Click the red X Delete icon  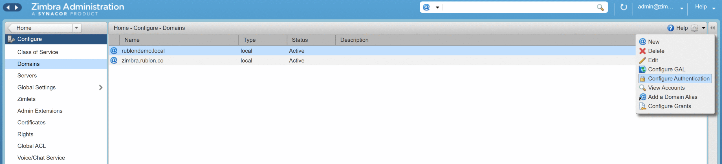tap(642, 51)
